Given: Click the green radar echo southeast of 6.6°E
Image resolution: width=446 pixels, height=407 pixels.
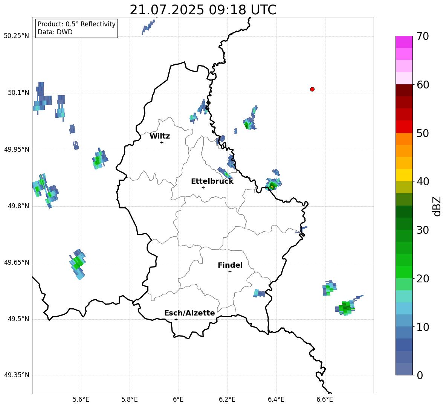Looking at the screenshot, I should pos(345,308).
